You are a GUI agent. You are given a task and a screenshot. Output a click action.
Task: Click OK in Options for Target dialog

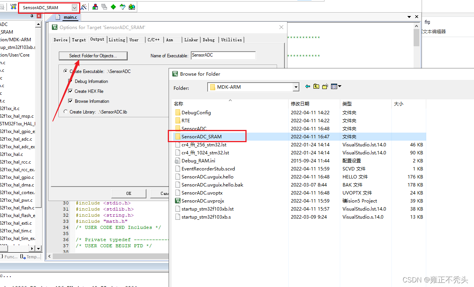coord(129,193)
